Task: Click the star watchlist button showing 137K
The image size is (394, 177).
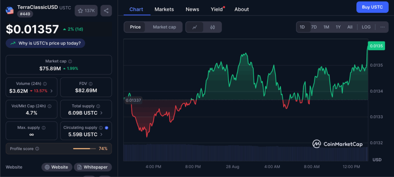Action: click(86, 11)
